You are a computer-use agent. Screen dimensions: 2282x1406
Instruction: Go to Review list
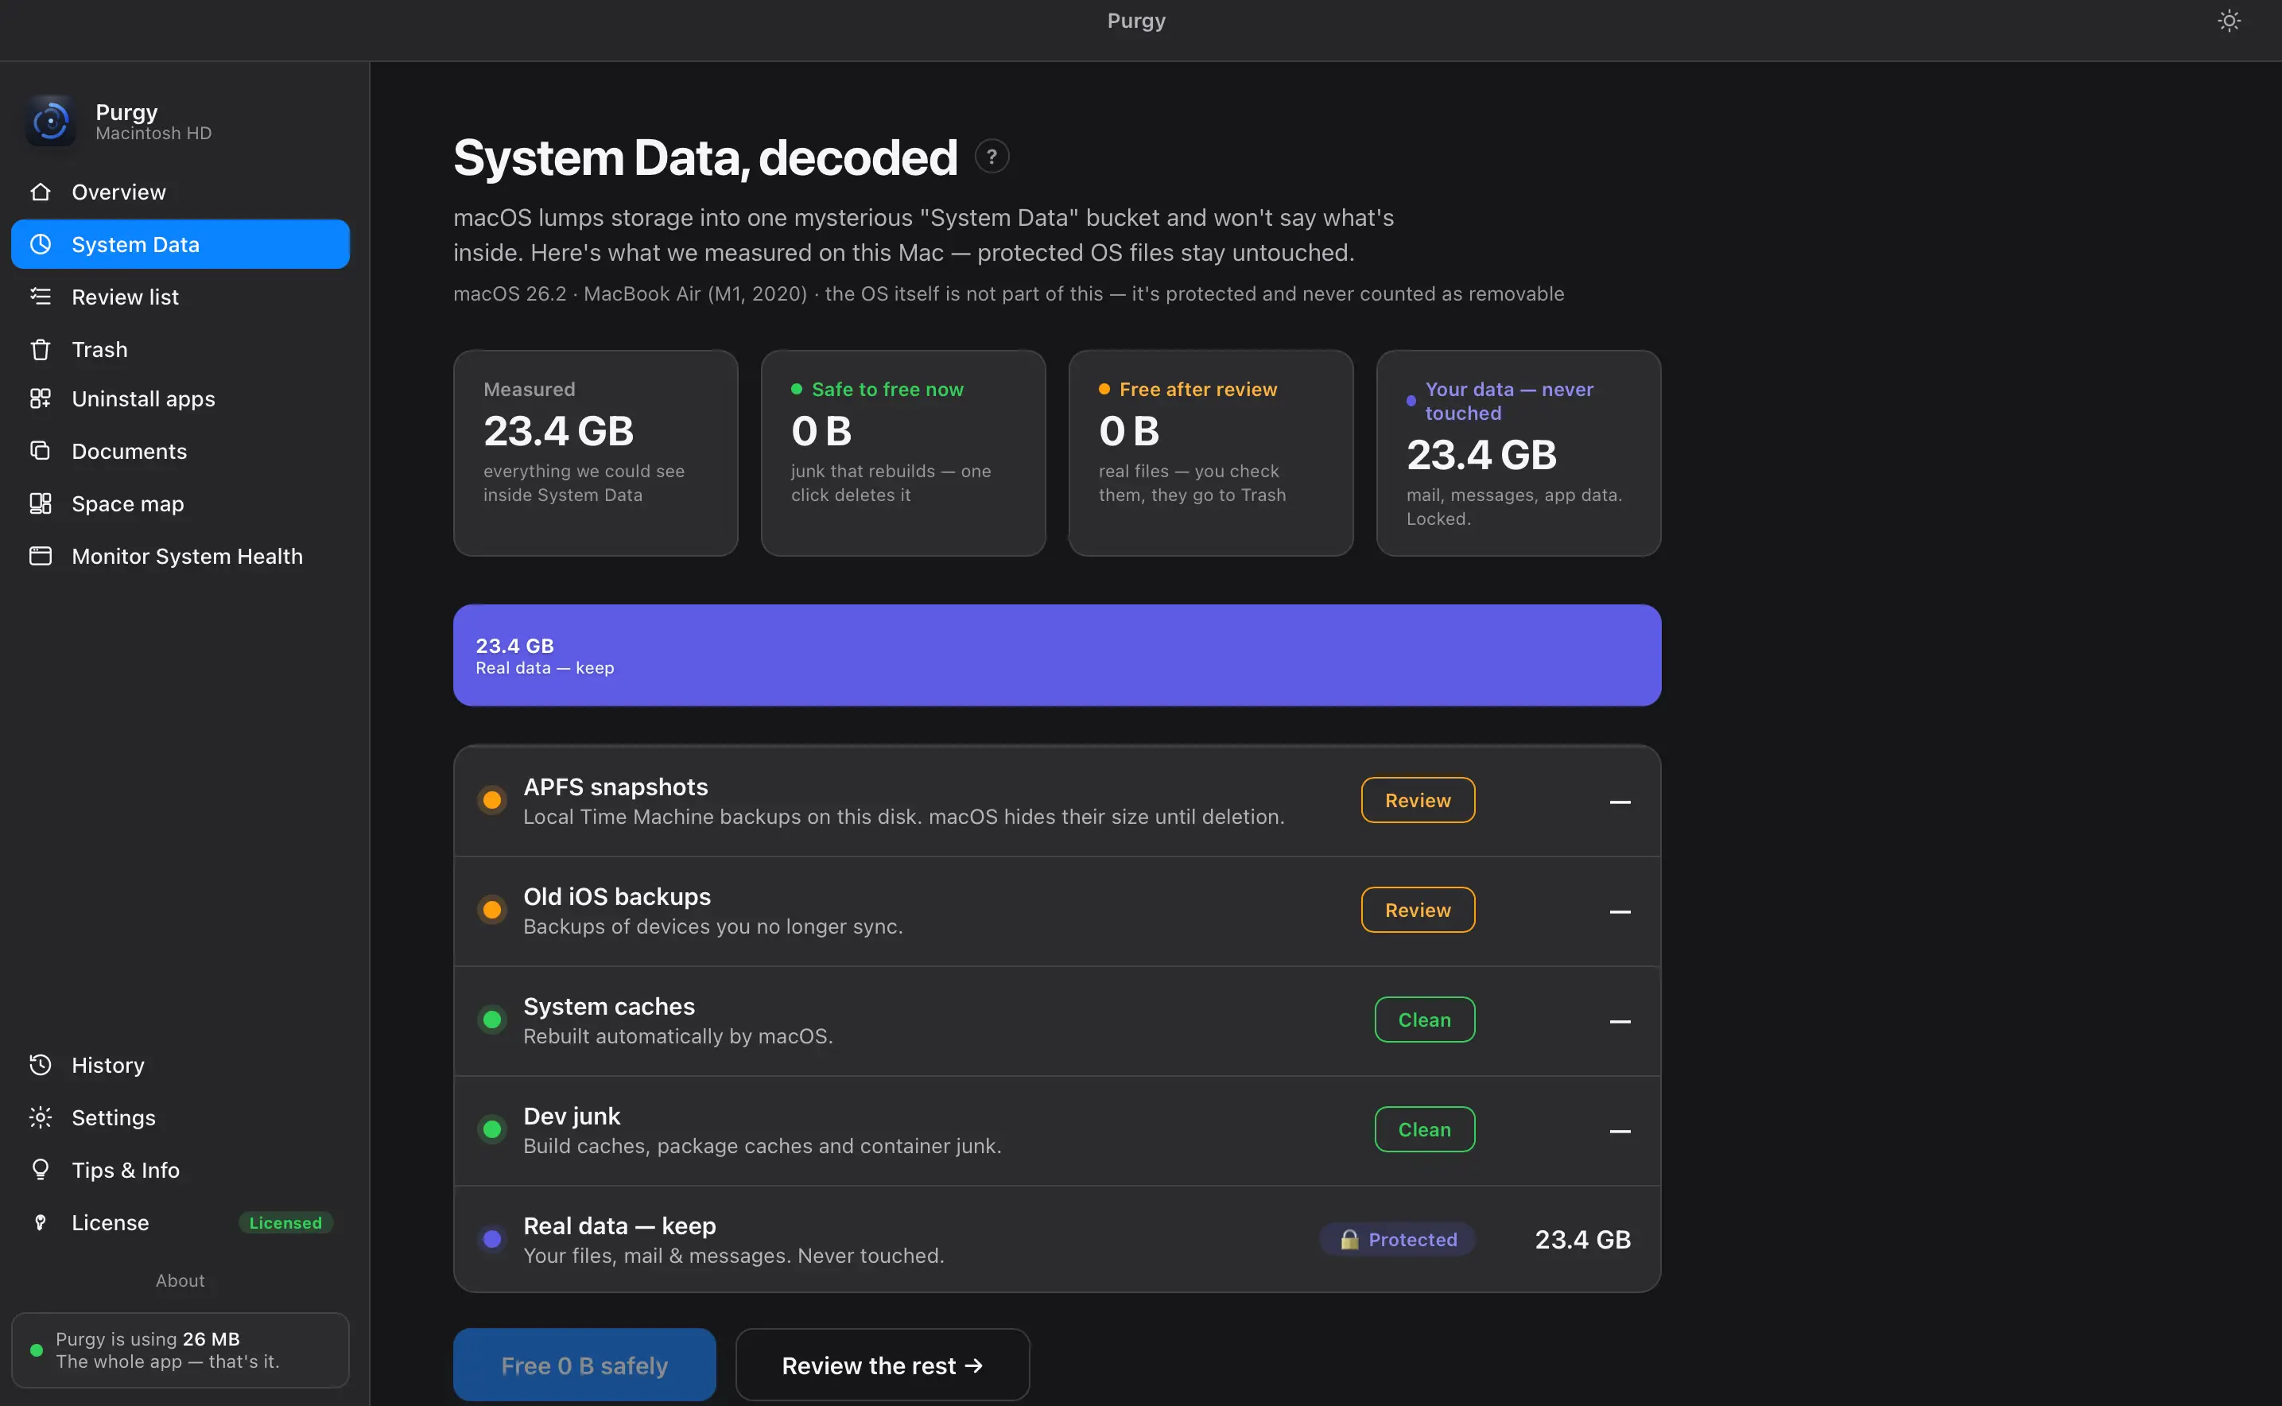[x=180, y=297]
